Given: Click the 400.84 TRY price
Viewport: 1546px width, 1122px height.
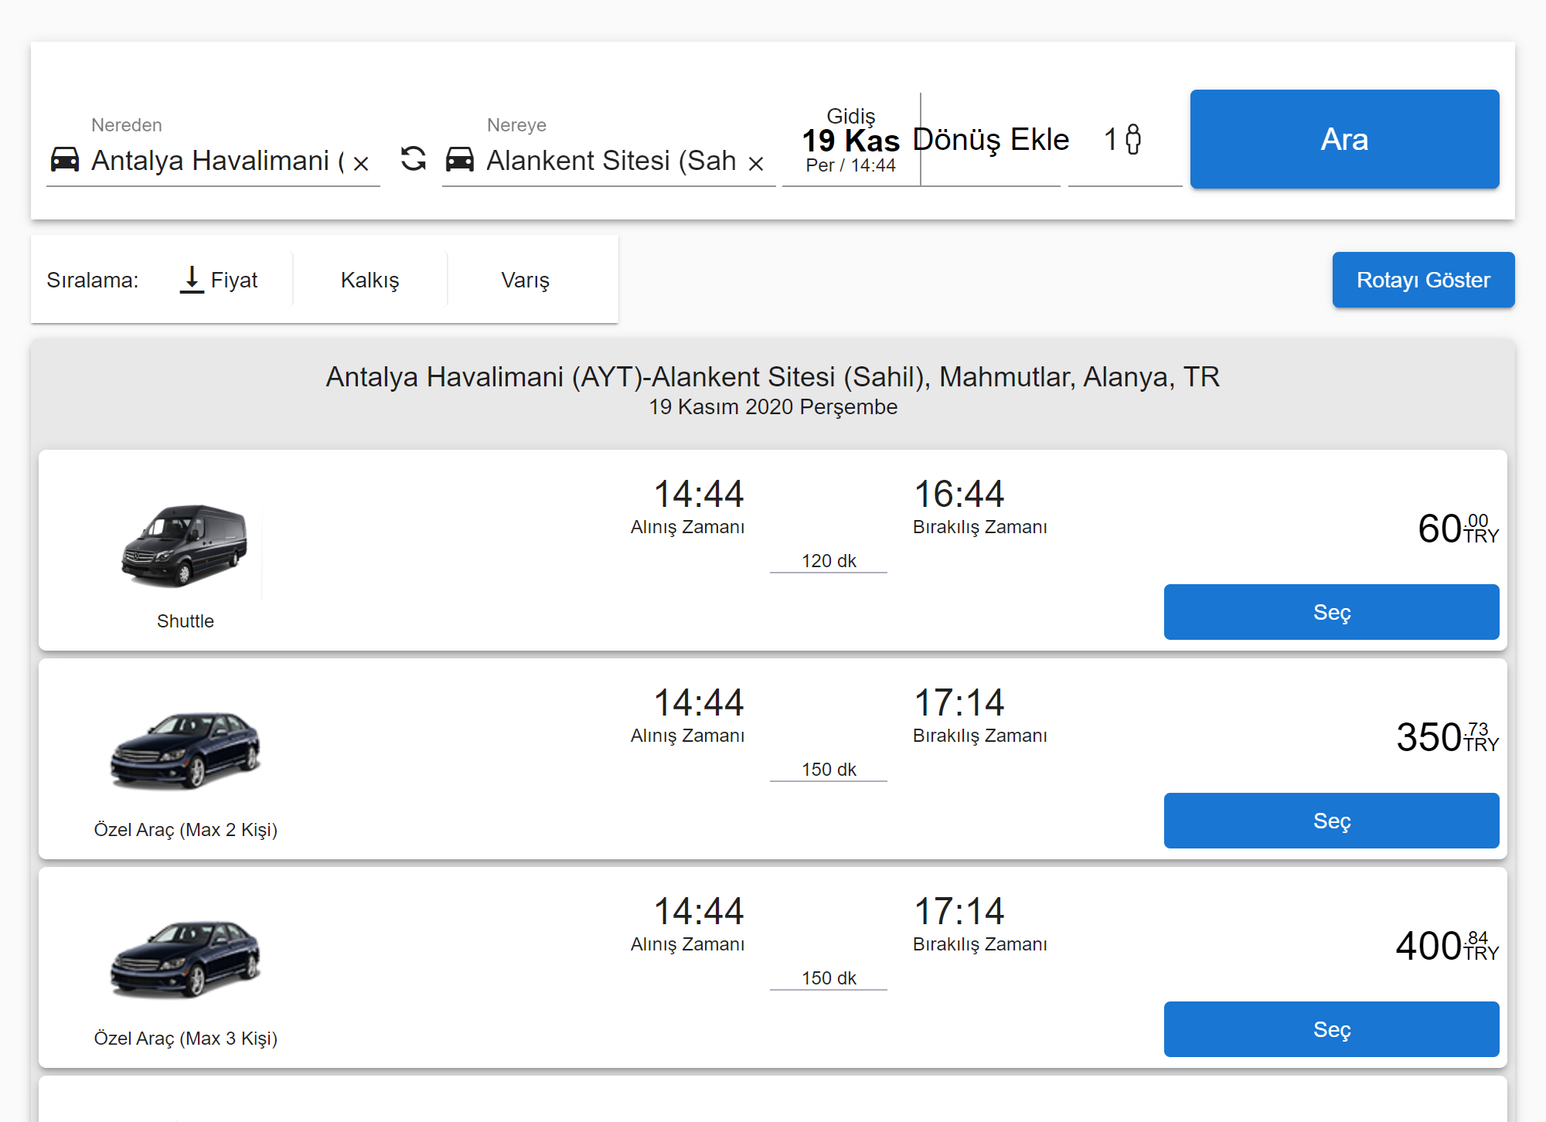Looking at the screenshot, I should 1447,946.
